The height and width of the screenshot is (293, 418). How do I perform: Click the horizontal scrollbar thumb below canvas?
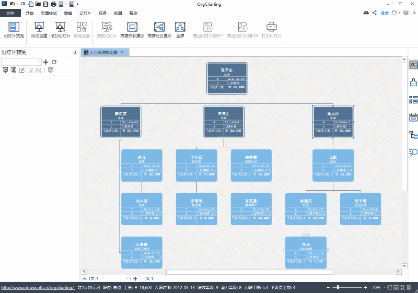250,272
